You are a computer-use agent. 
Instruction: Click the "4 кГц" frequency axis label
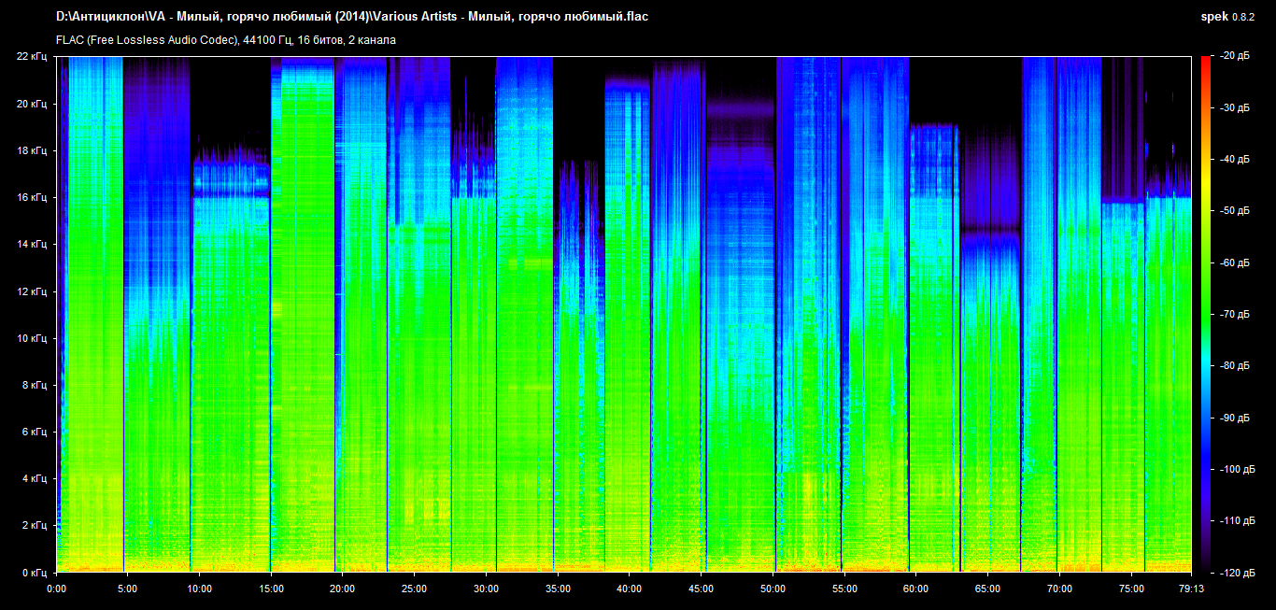coord(35,478)
